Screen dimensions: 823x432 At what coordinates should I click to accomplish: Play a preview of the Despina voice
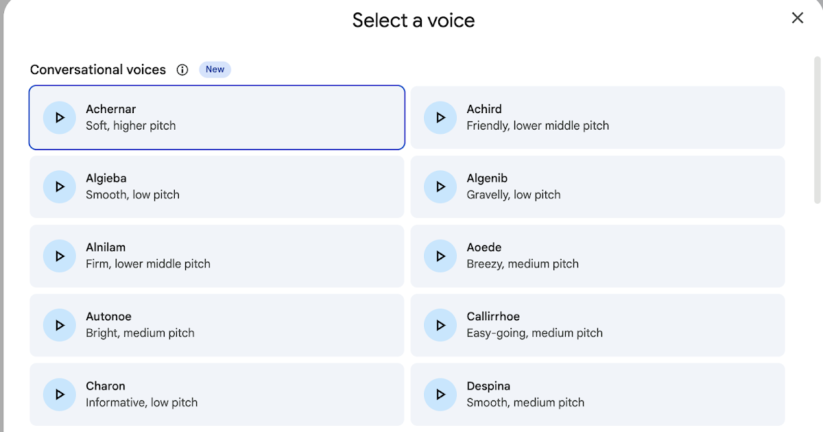(440, 394)
